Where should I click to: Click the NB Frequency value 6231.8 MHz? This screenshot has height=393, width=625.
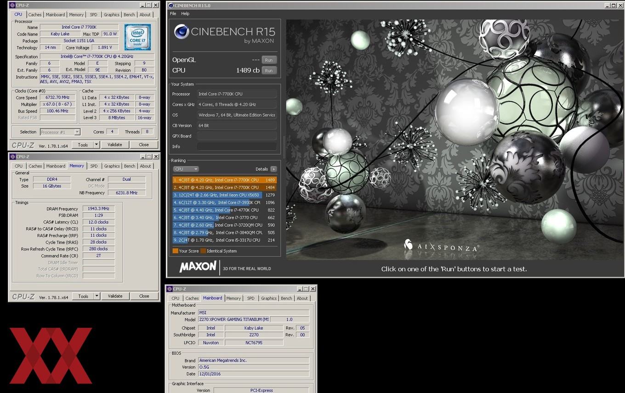coord(126,193)
